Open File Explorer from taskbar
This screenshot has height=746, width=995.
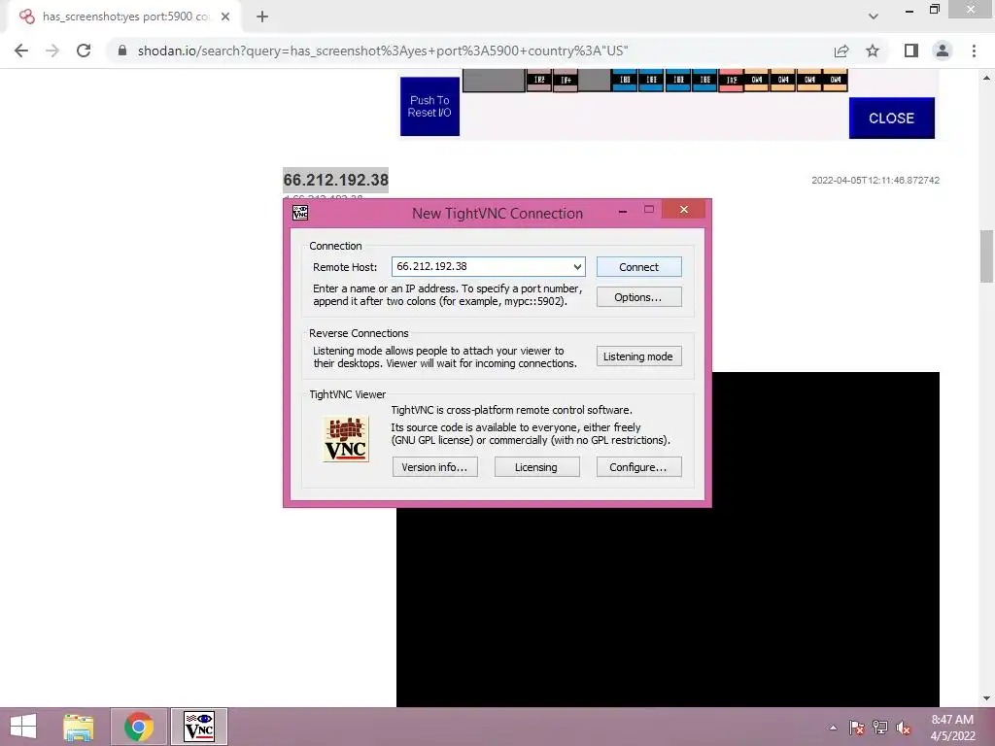tap(78, 727)
